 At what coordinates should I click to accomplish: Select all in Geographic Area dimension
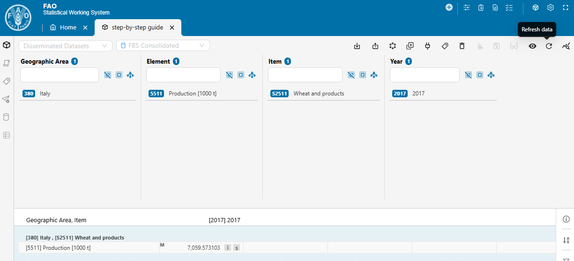coord(119,75)
